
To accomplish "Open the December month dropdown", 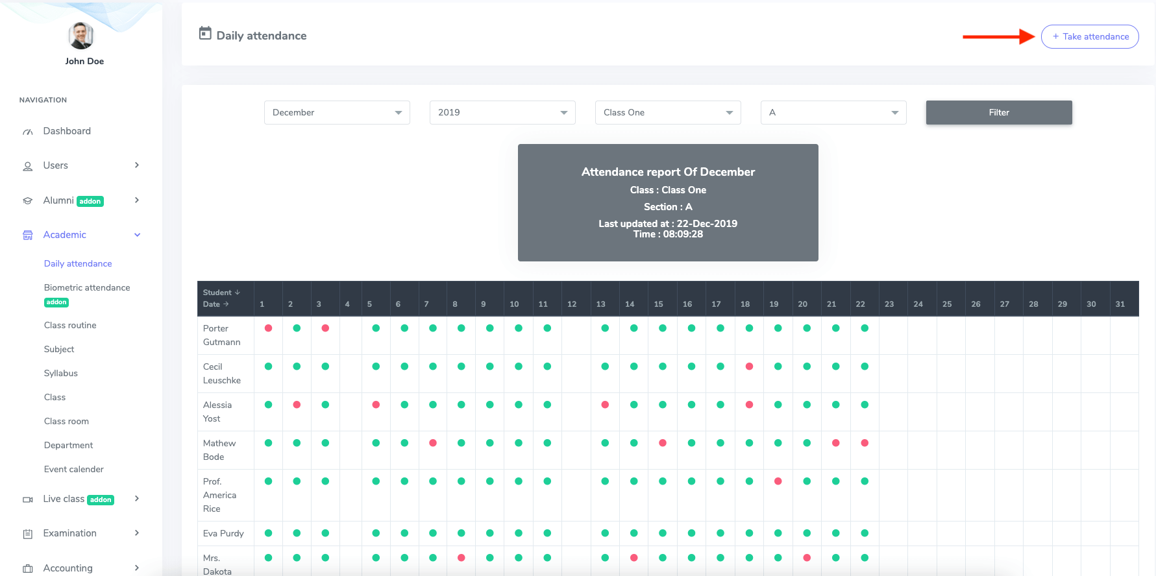I will [x=337, y=112].
